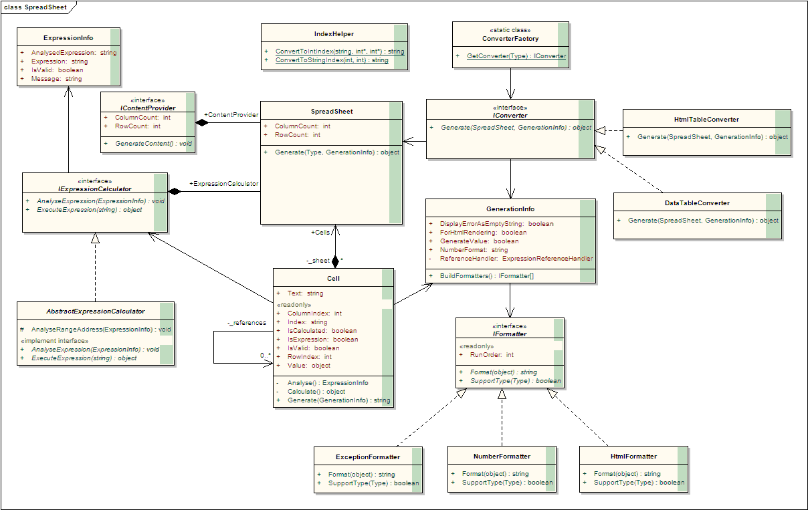Click the +ExpressionCalculator association label
Screen dimensions: 808x510
pyautogui.click(x=223, y=184)
